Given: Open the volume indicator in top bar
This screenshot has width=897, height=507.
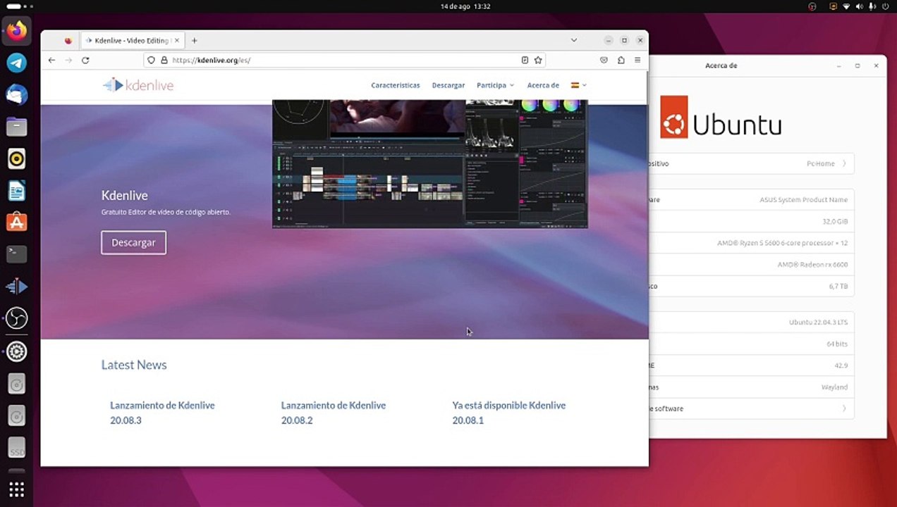Looking at the screenshot, I should [x=860, y=6].
